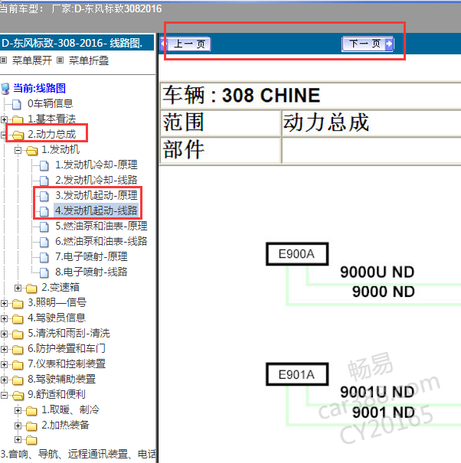The height and width of the screenshot is (463, 461).
Task: Click the 9001 ND wire label
Action: tap(384, 412)
